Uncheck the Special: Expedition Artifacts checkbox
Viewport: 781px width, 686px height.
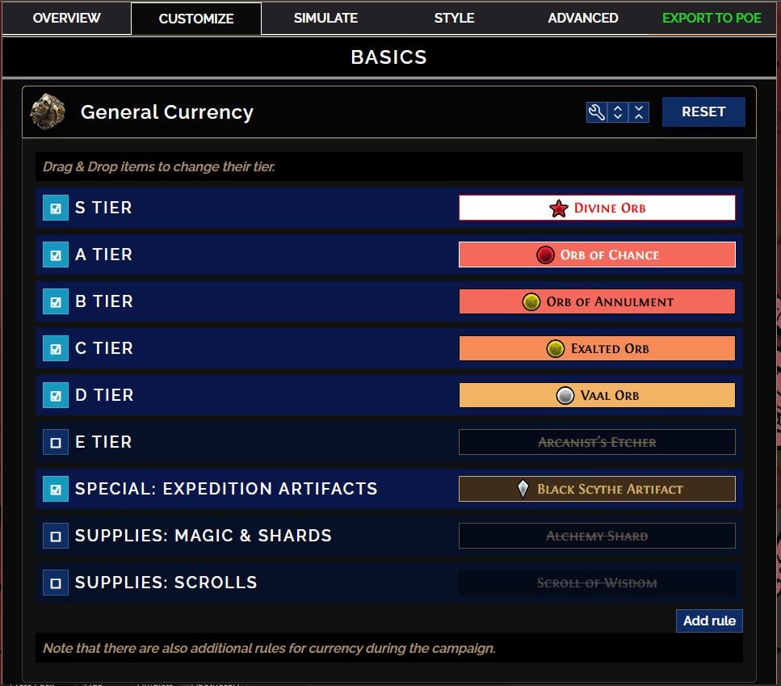pyautogui.click(x=55, y=488)
